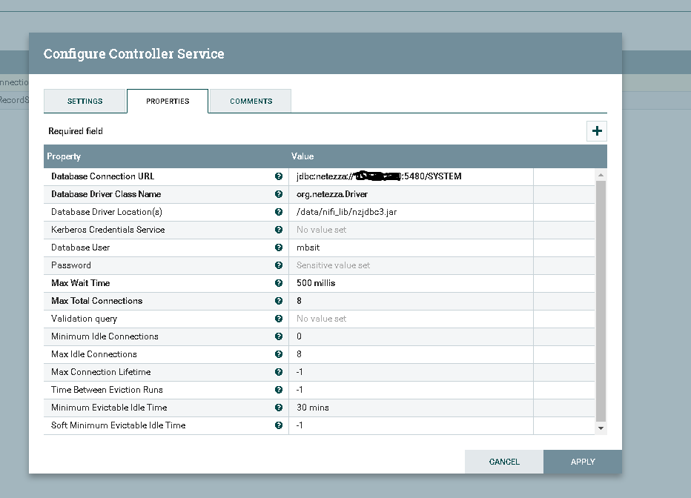
Task: Click help icon beside Database Driver Class Name
Action: point(279,194)
